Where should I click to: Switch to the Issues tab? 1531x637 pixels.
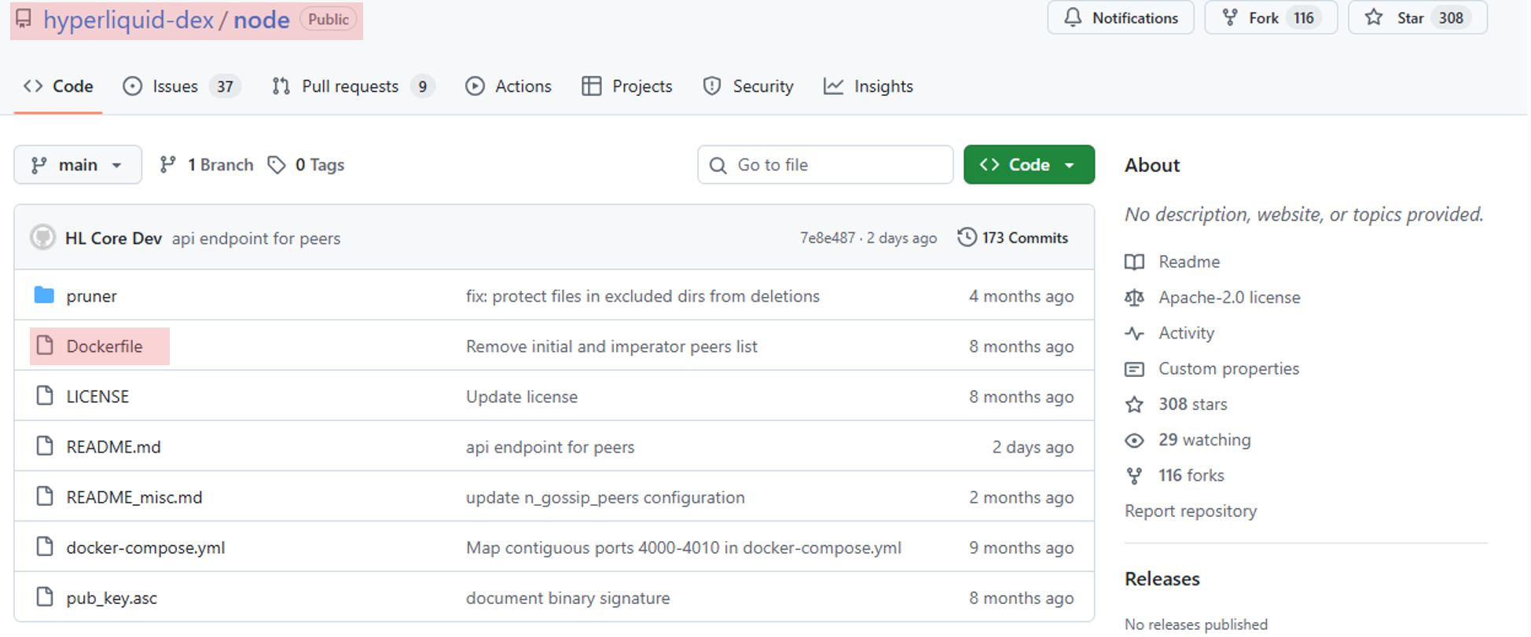click(x=174, y=86)
